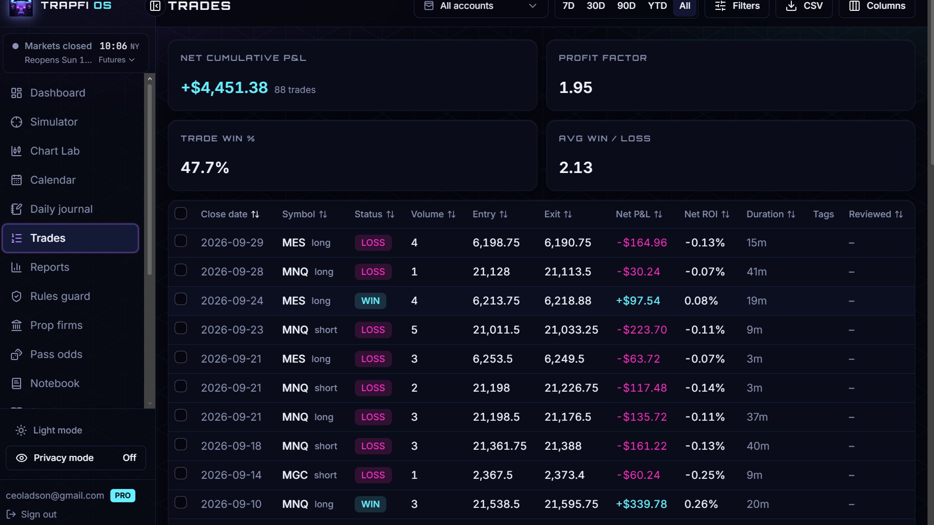Click the Calendar icon in sidebar

click(x=16, y=180)
